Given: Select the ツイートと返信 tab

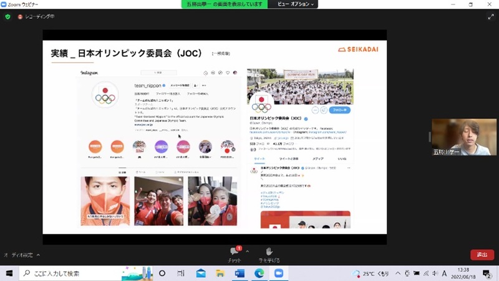Looking at the screenshot, I should (289, 159).
